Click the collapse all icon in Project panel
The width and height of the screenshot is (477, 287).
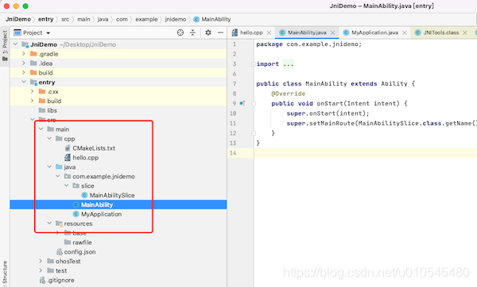point(193,33)
